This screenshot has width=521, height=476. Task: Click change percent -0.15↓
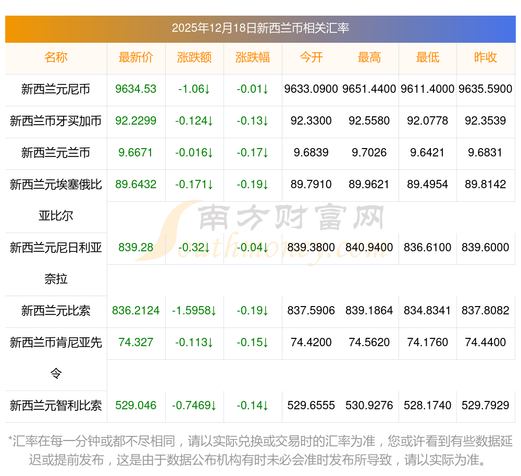(x=253, y=341)
